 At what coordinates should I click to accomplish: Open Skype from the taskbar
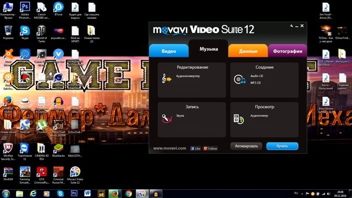60,193
